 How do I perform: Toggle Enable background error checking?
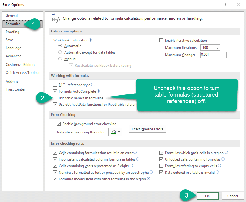tap(59, 124)
